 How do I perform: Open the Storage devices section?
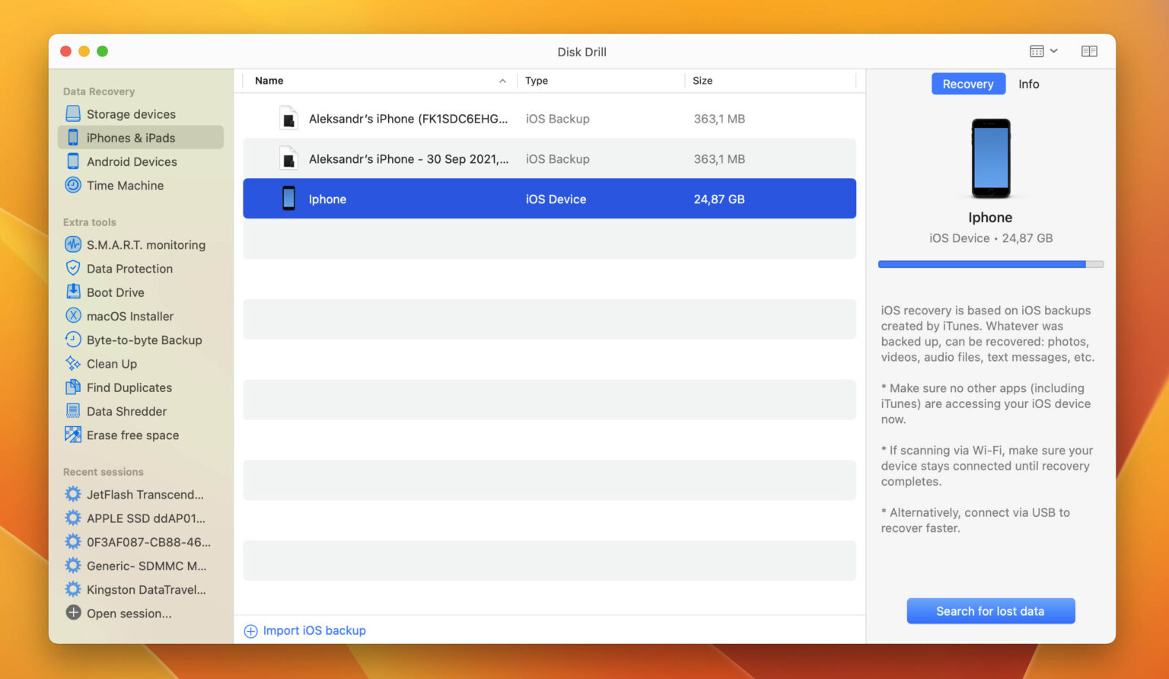(130, 114)
